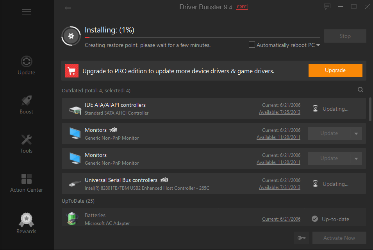
Task: Expand the Automatically reboot PC dropdown arrow
Action: tap(318, 45)
